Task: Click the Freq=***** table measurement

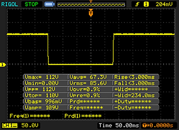Action: point(86,107)
